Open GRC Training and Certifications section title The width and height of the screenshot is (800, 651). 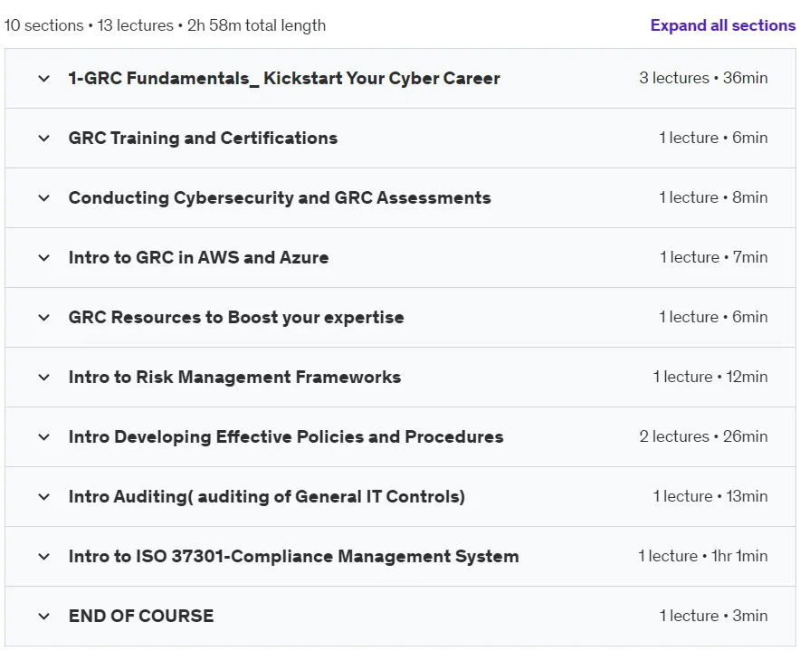pyautogui.click(x=203, y=138)
